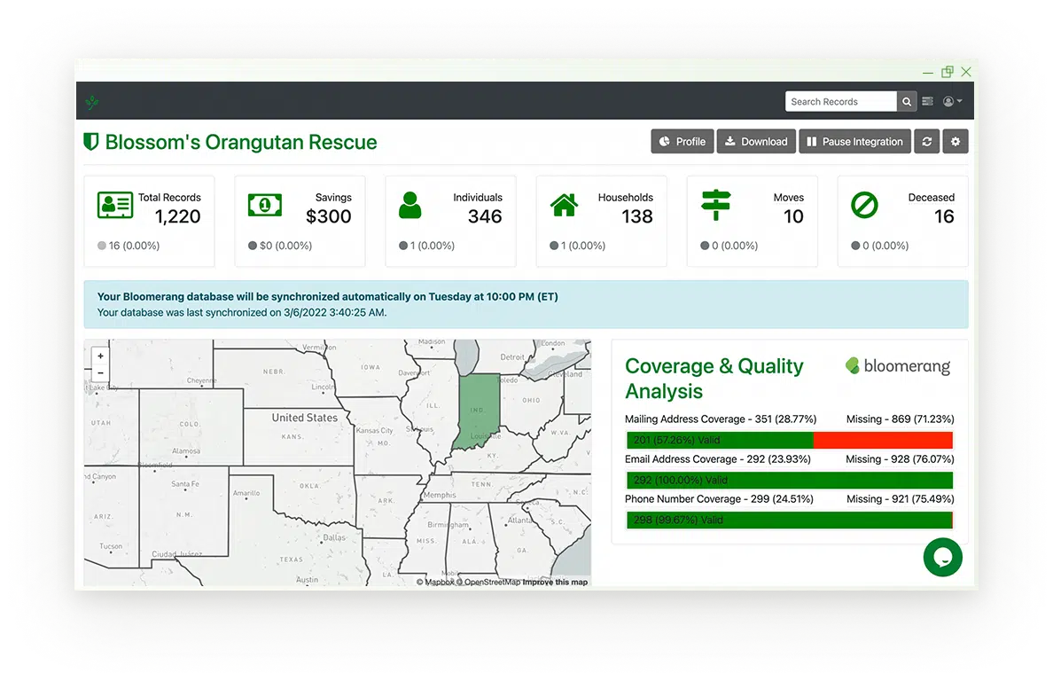Image resolution: width=1053 pixels, height=681 pixels.
Task: Click 'Missing - 928 (76.07%)' text
Action: click(x=900, y=459)
